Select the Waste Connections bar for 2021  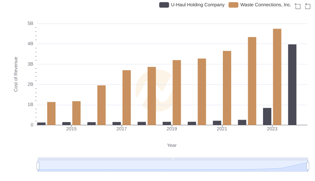(227, 88)
